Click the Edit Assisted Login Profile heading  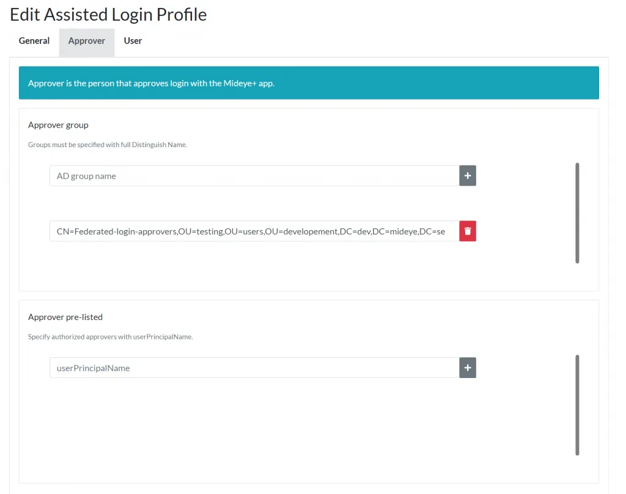point(108,14)
